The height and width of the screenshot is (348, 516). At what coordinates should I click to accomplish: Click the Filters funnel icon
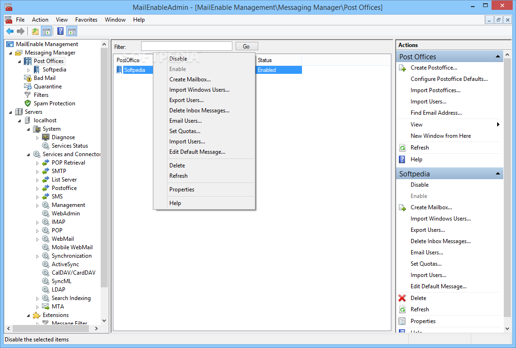(x=28, y=95)
